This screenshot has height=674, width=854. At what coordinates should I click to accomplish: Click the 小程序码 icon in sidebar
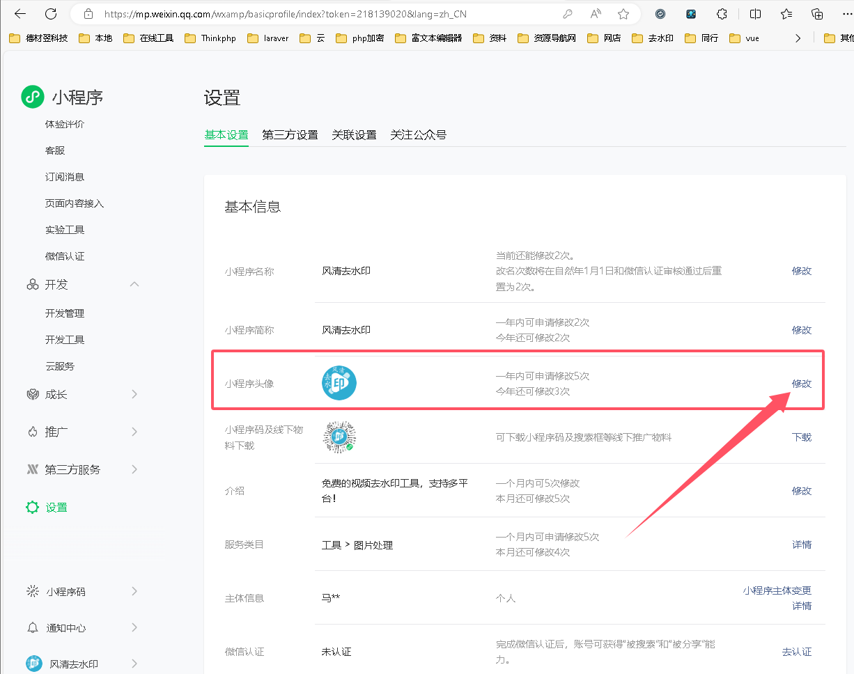point(32,591)
